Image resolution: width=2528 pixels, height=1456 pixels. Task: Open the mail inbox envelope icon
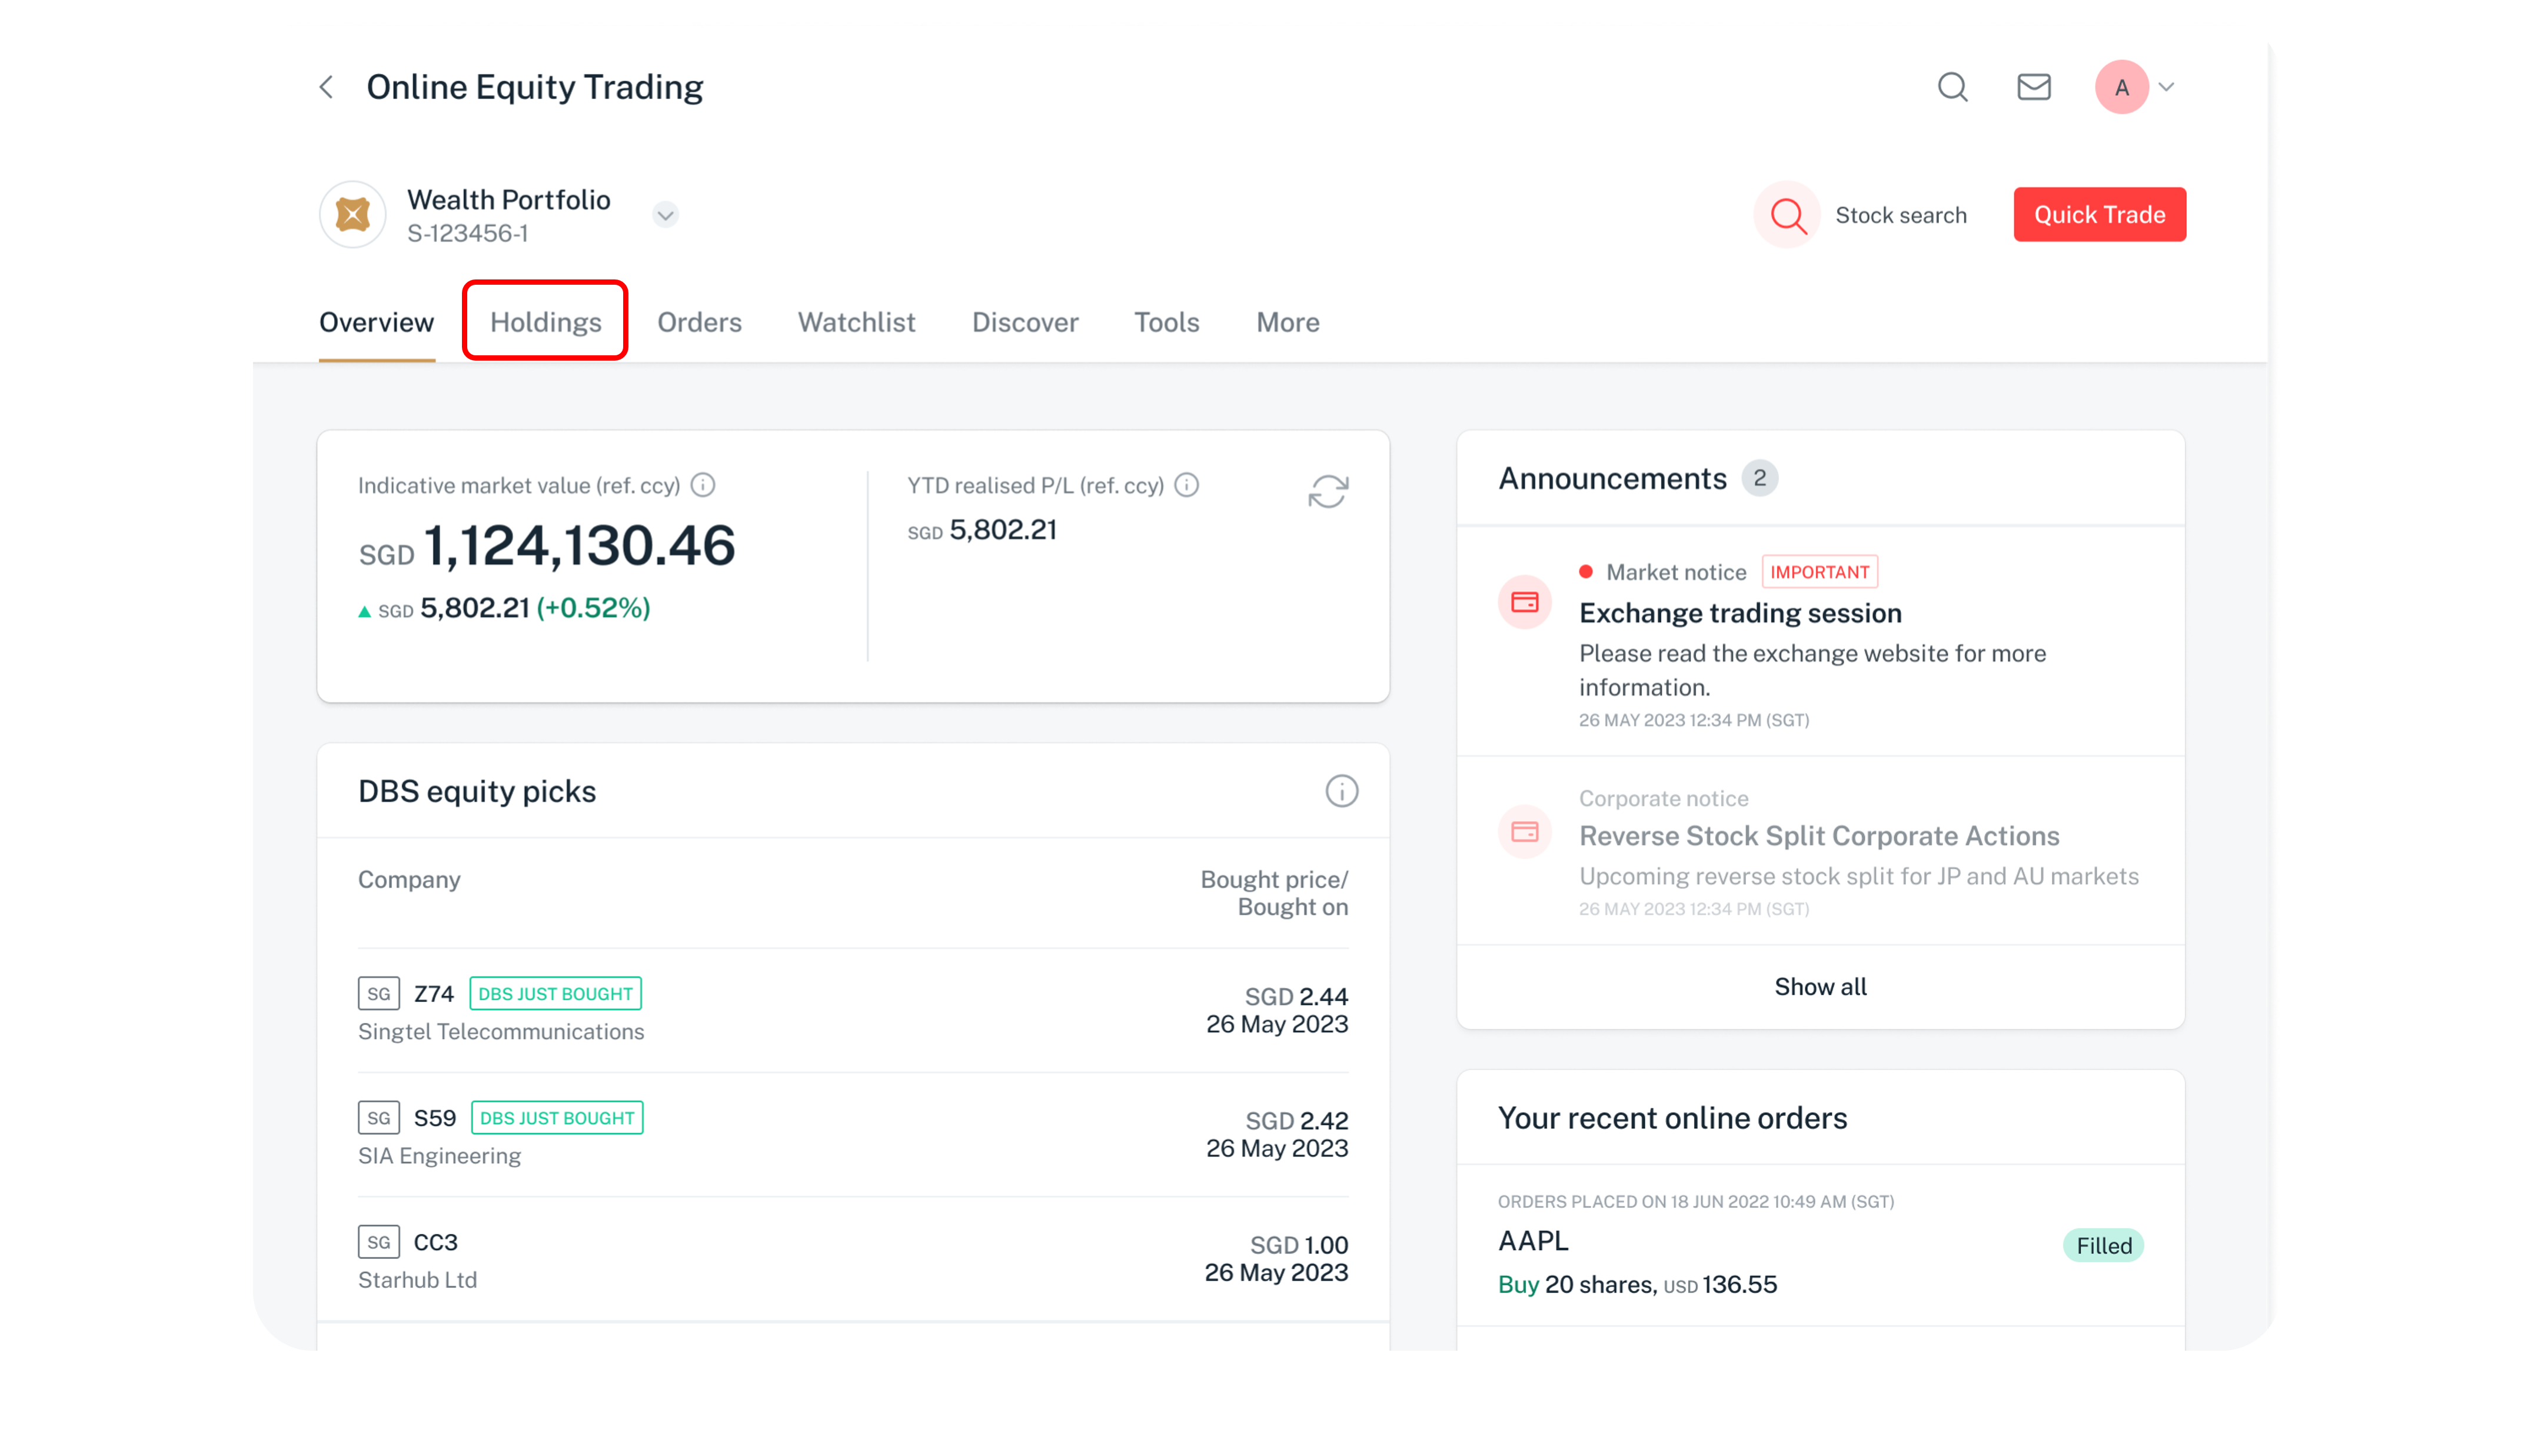(2033, 87)
